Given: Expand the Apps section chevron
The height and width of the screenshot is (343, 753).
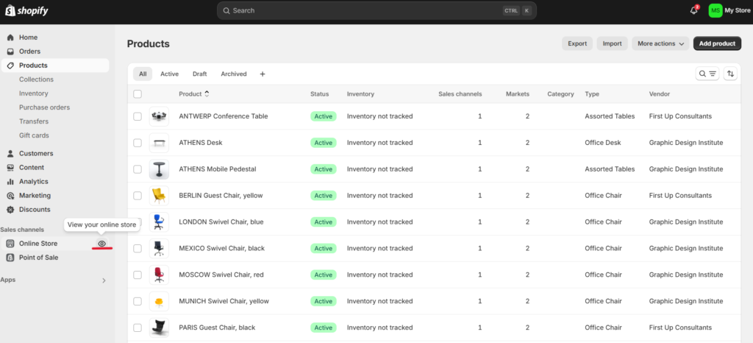Looking at the screenshot, I should 104,280.
